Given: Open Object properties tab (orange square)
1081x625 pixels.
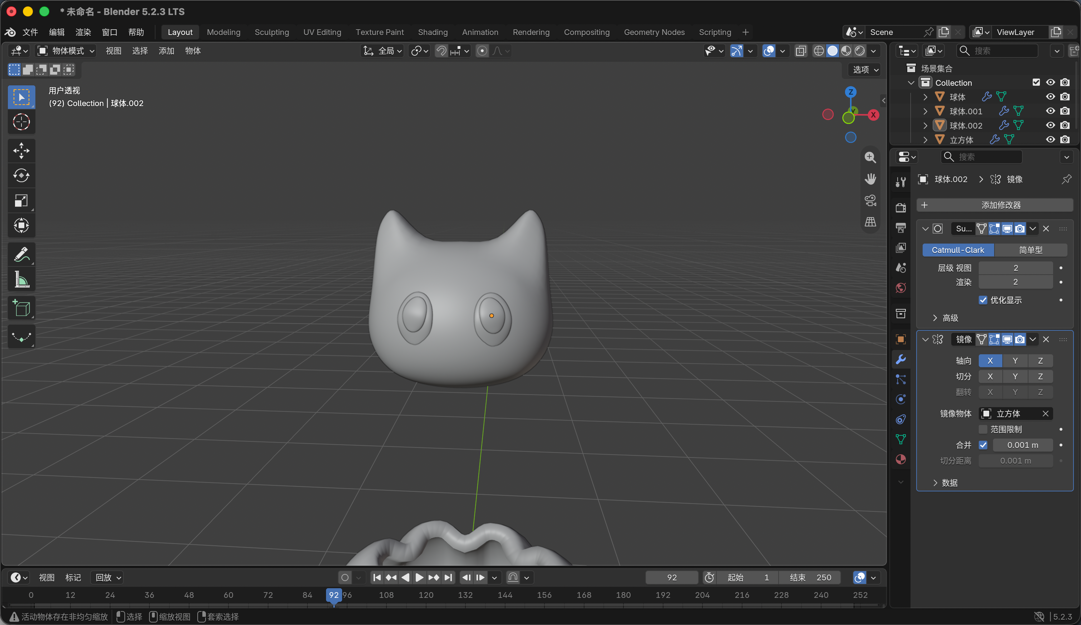Looking at the screenshot, I should coord(900,340).
